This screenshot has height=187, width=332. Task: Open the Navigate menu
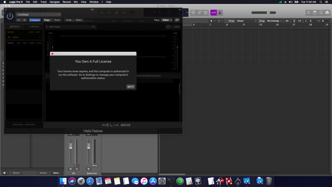coord(55,2)
